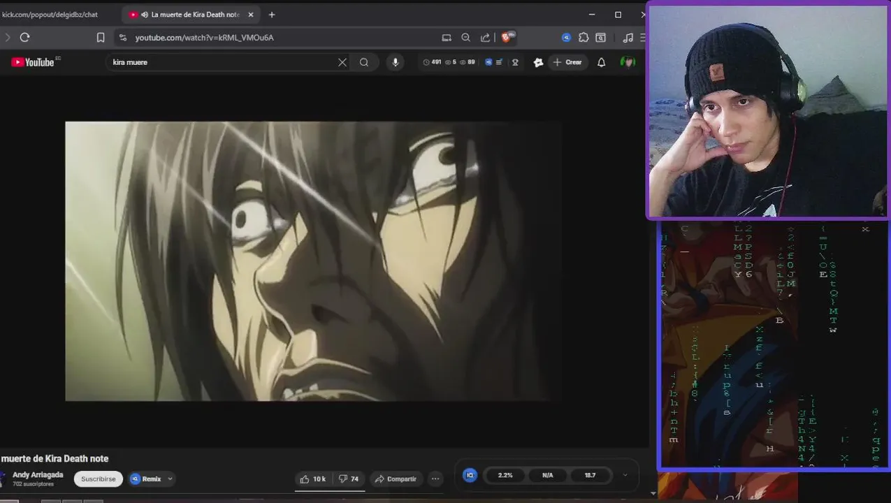The height and width of the screenshot is (503, 891).
Task: Clear the 'kira muere' search text
Action: [342, 62]
